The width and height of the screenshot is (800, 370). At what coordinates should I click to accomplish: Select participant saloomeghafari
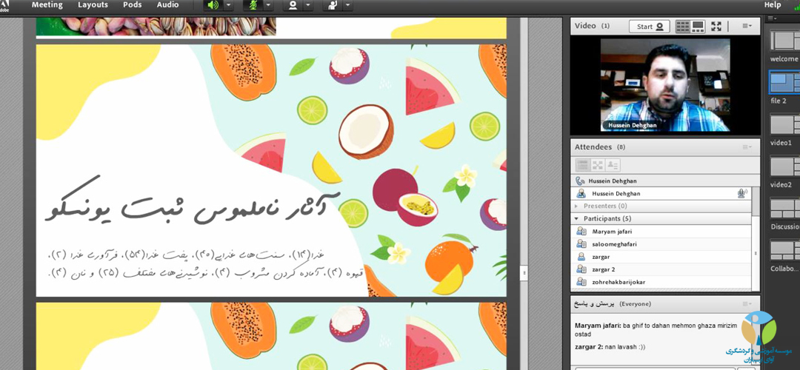coord(661,244)
